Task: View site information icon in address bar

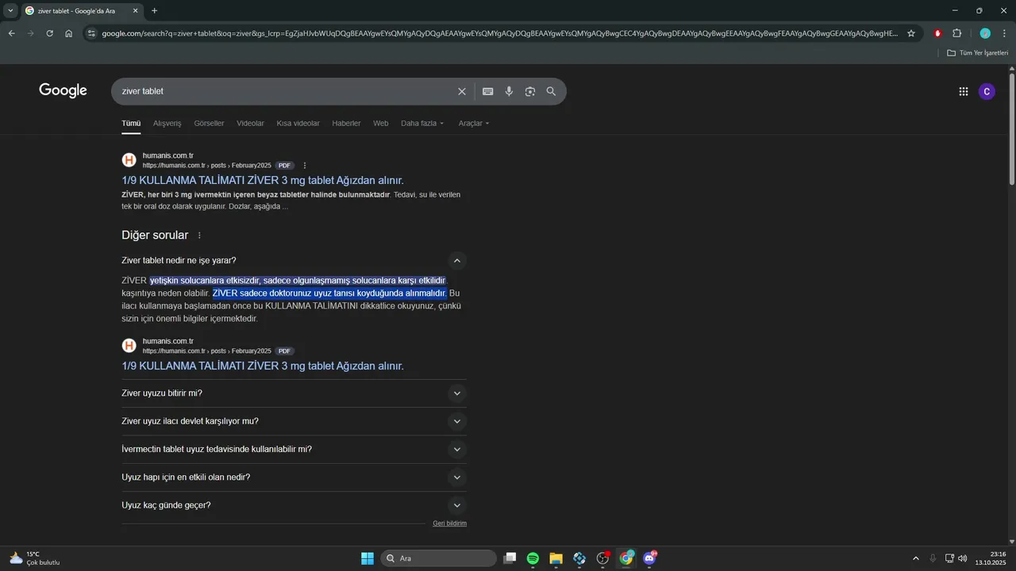Action: (x=91, y=33)
